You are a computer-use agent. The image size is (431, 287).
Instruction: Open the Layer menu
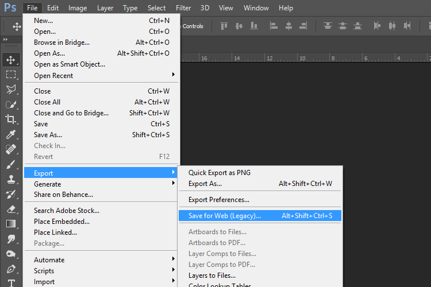pyautogui.click(x=105, y=8)
